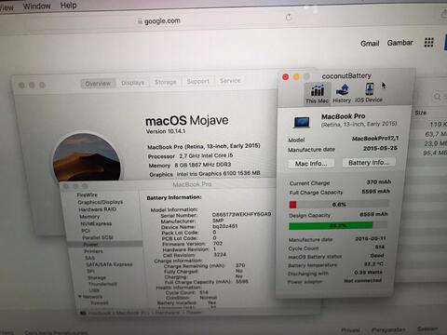This screenshot has height=335, width=447.
Task: Click the search magnifier in the background window
Action: tap(437, 97)
